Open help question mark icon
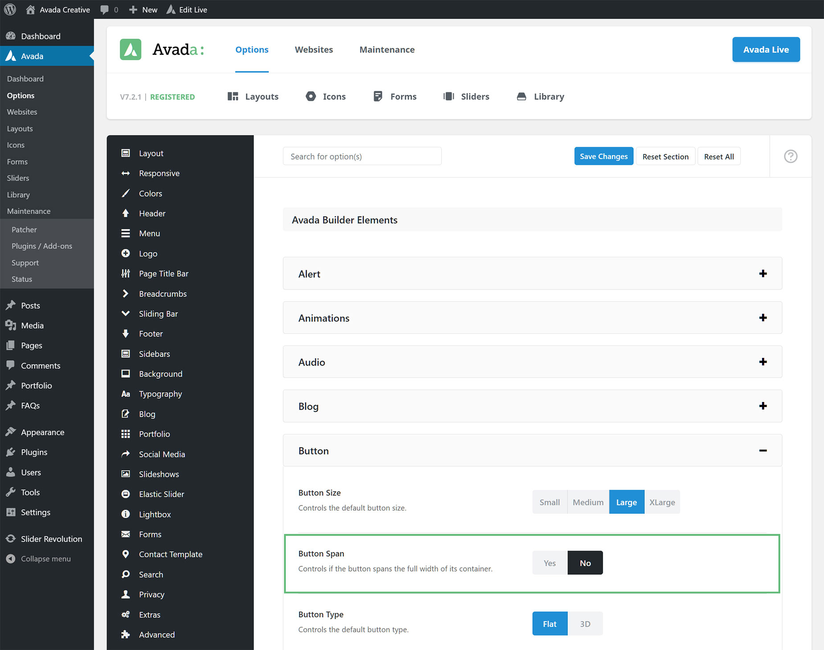This screenshot has height=650, width=824. click(791, 156)
